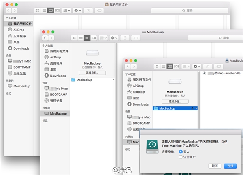Screen dimensions: 243x175
Task: Open arrange dropdown in back window toolbar
Action: [67, 11]
